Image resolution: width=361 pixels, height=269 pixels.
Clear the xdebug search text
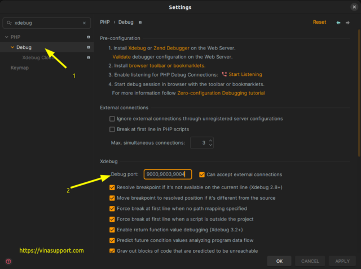[x=85, y=23]
